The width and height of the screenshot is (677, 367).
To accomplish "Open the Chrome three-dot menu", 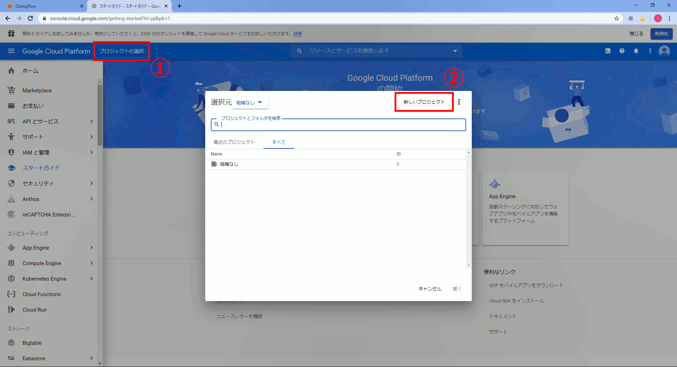I will click(x=669, y=18).
